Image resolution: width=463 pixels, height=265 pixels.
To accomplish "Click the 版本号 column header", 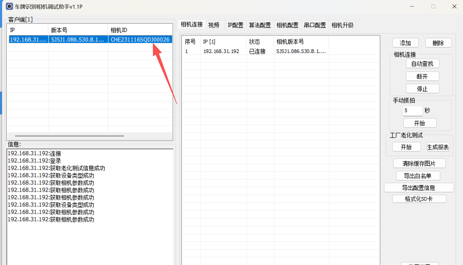I will pos(78,30).
